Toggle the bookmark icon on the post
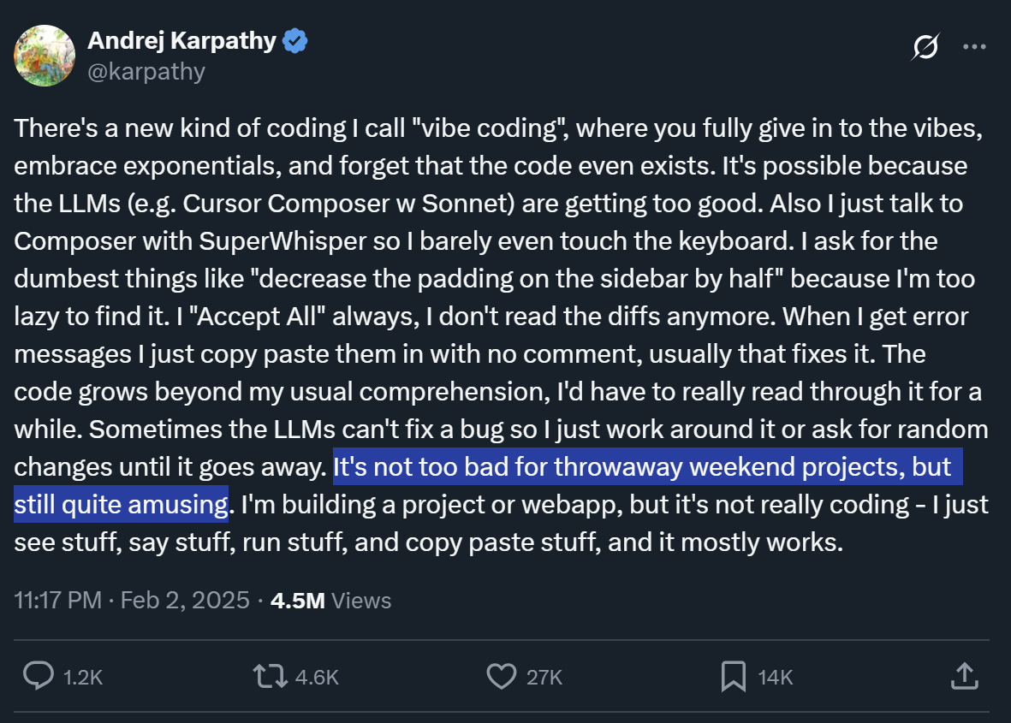Viewport: 1011px width, 723px height. pos(733,677)
